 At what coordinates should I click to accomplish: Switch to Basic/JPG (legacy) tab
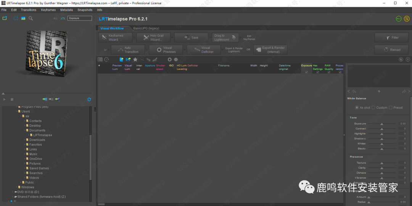pos(146,28)
